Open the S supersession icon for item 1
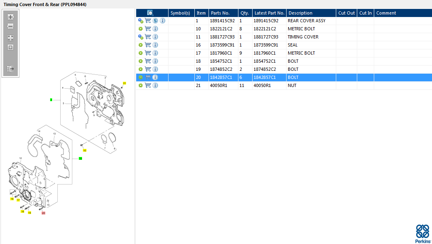The width and height of the screenshot is (432, 244). (155, 21)
